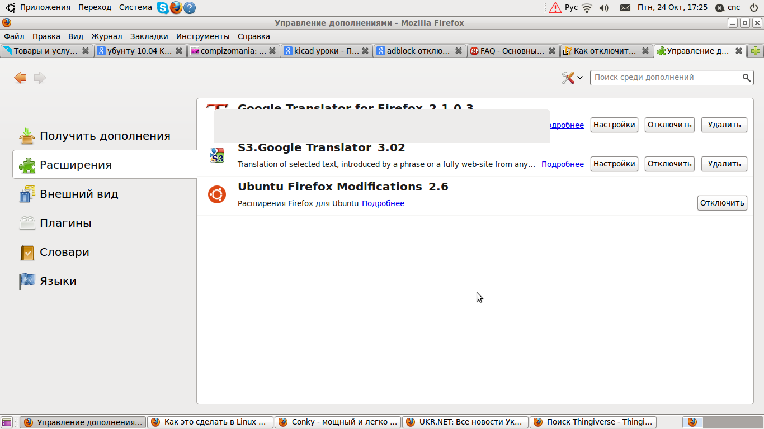Viewport: 764px width, 429px height.
Task: Open the Закладки menu
Action: point(149,36)
